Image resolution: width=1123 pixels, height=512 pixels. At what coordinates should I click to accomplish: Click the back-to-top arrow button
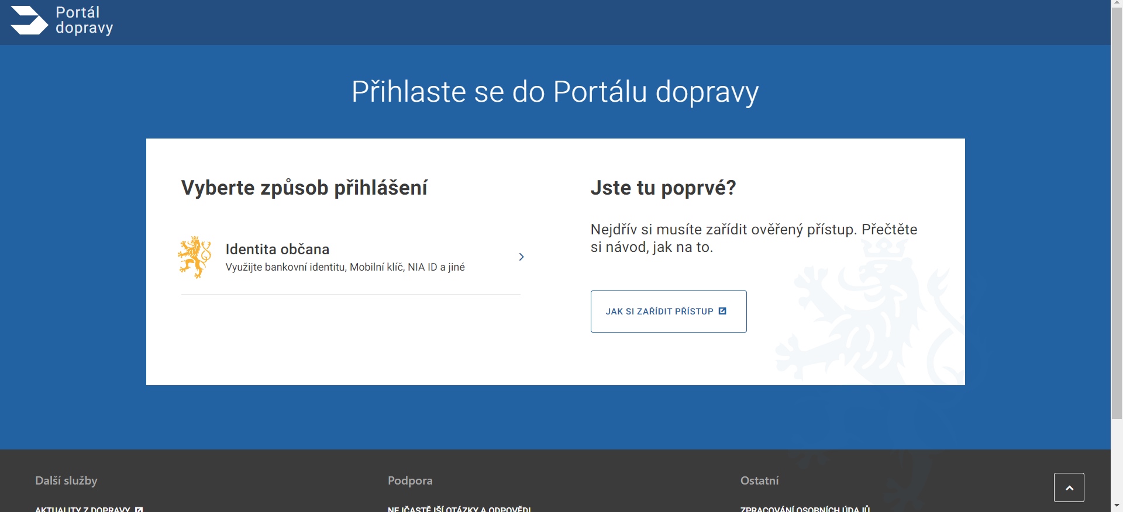click(x=1069, y=487)
